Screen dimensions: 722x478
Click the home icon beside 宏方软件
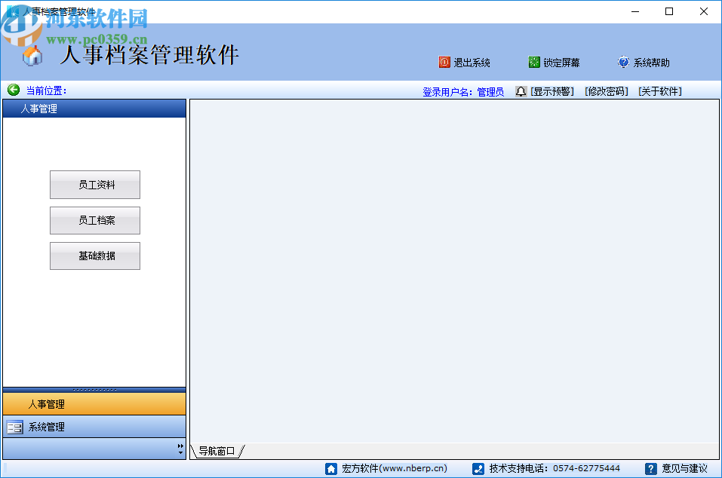click(331, 467)
